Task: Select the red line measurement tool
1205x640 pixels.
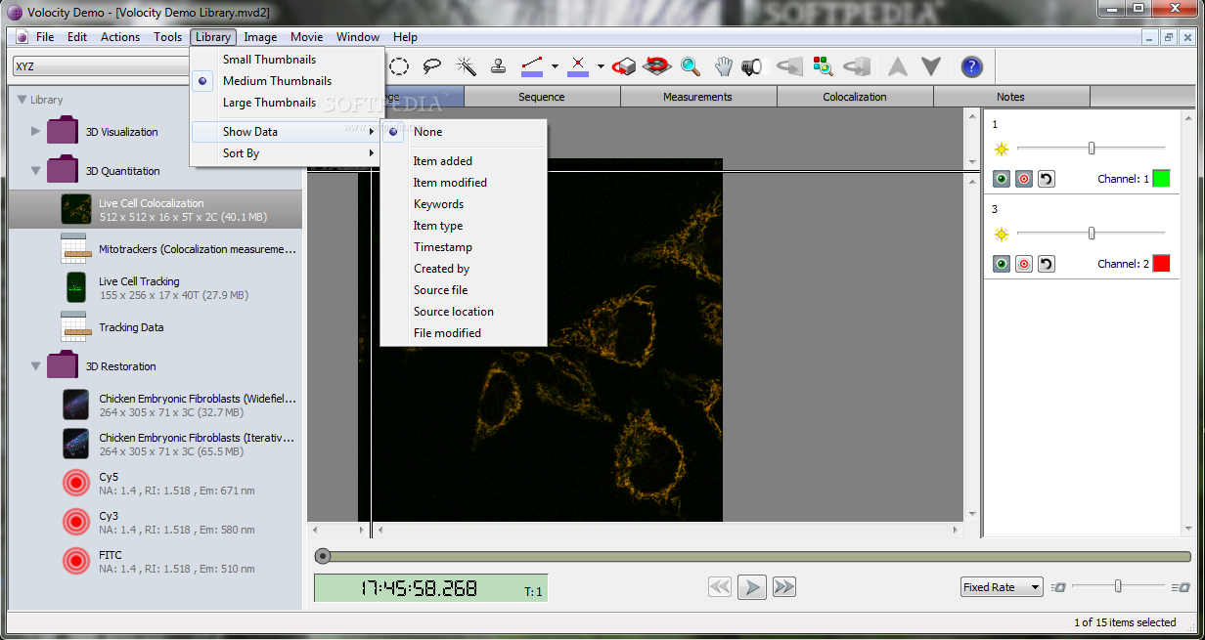Action: click(532, 66)
